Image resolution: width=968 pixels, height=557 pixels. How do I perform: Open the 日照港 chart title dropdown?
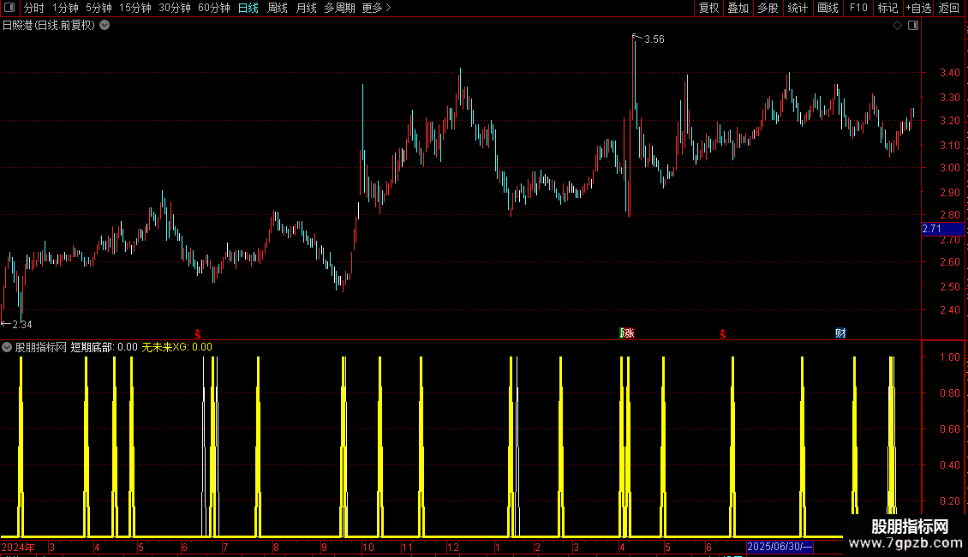pyautogui.click(x=105, y=26)
